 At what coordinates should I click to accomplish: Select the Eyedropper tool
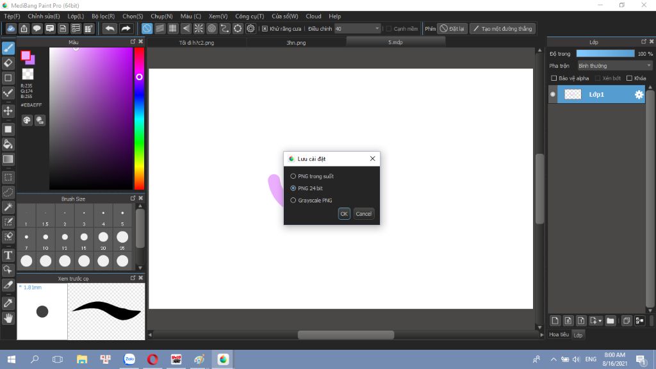8,303
